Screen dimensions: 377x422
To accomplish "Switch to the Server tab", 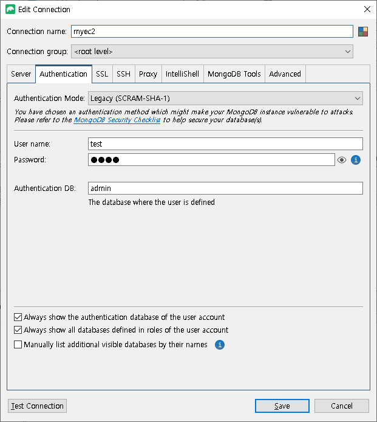I will (x=21, y=74).
